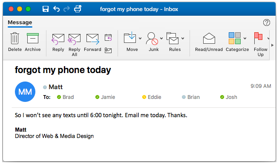
Task: Expand the Rules dropdown arrow
Action: click(183, 38)
